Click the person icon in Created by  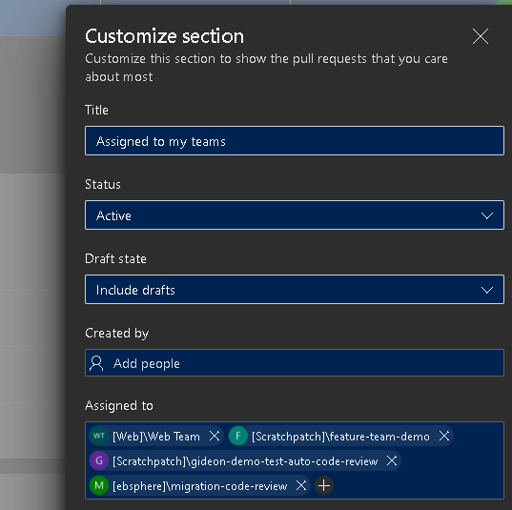96,363
